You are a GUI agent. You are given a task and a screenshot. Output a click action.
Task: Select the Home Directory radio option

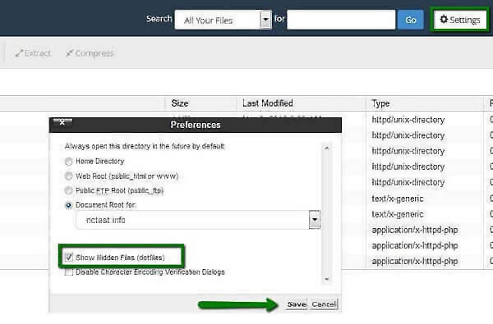[x=68, y=162]
